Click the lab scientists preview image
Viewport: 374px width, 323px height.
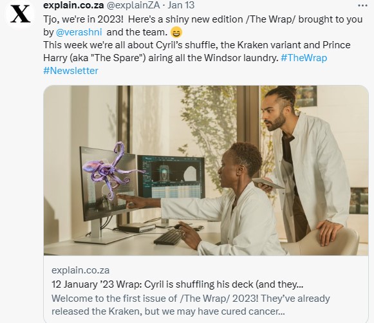point(206,171)
